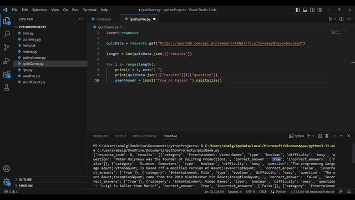Image resolution: width=355 pixels, height=200 pixels.
Task: Open the Source Control view
Action: [7, 47]
